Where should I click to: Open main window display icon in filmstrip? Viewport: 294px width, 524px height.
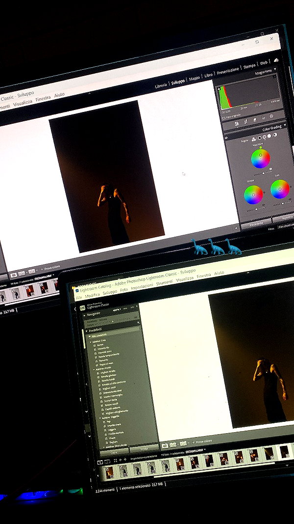[100, 463]
